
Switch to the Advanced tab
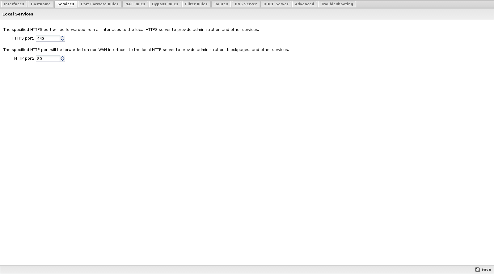(305, 4)
